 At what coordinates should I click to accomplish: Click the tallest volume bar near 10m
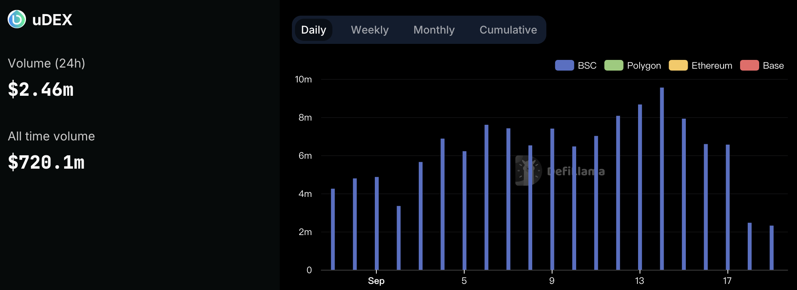(662, 179)
